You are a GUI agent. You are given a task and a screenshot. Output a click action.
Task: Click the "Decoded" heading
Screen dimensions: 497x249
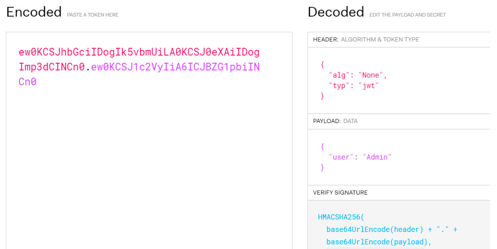(x=336, y=12)
